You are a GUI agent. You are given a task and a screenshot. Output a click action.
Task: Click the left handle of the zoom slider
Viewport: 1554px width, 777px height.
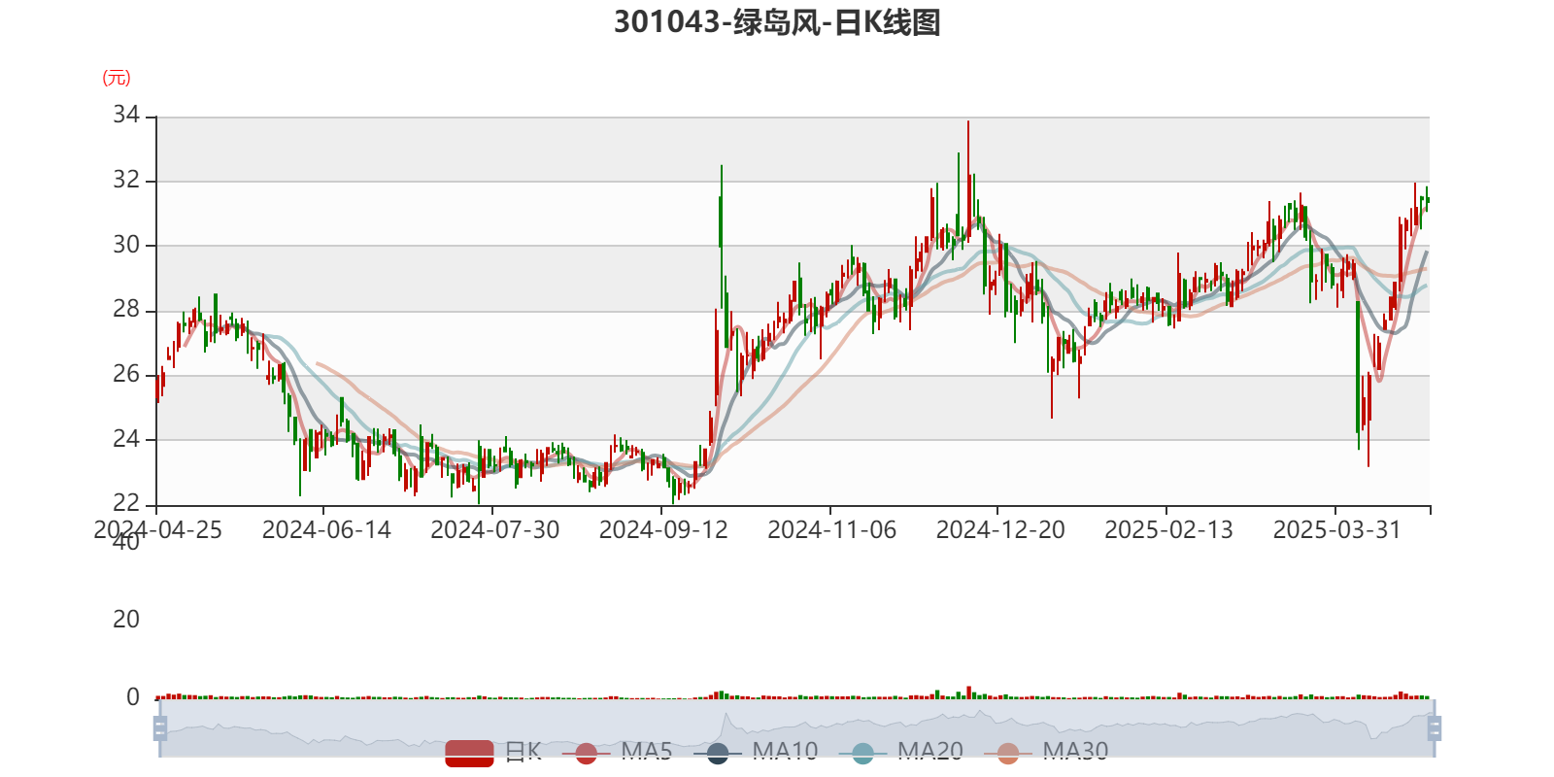(160, 728)
